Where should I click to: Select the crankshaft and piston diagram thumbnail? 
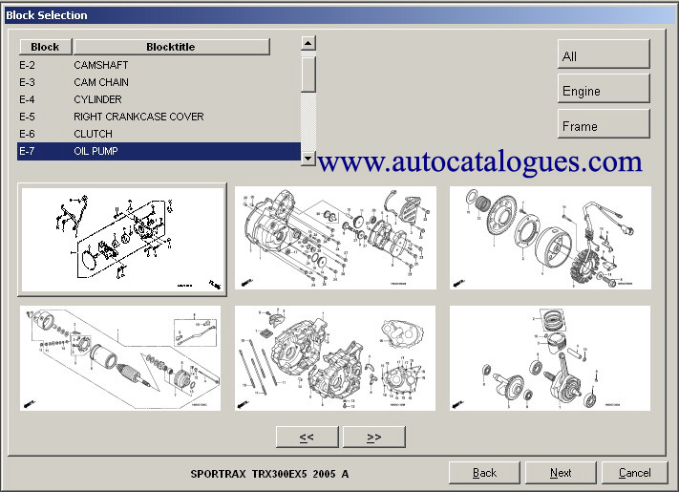550,358
